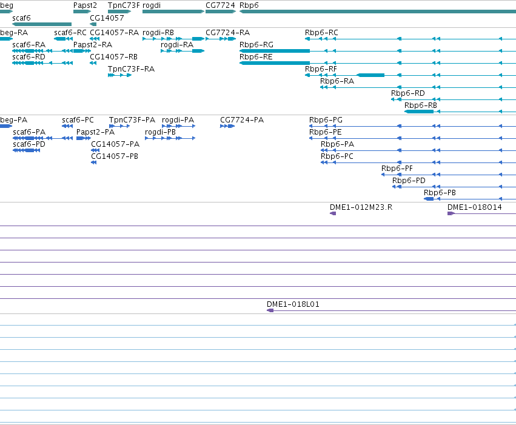Click the Rbp6-PG protein label
Image resolution: width=516 pixels, height=425 pixels.
(x=326, y=119)
